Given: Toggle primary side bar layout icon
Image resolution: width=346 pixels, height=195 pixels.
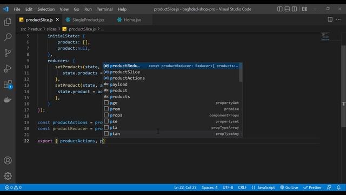Looking at the screenshot, I should tap(280, 9).
